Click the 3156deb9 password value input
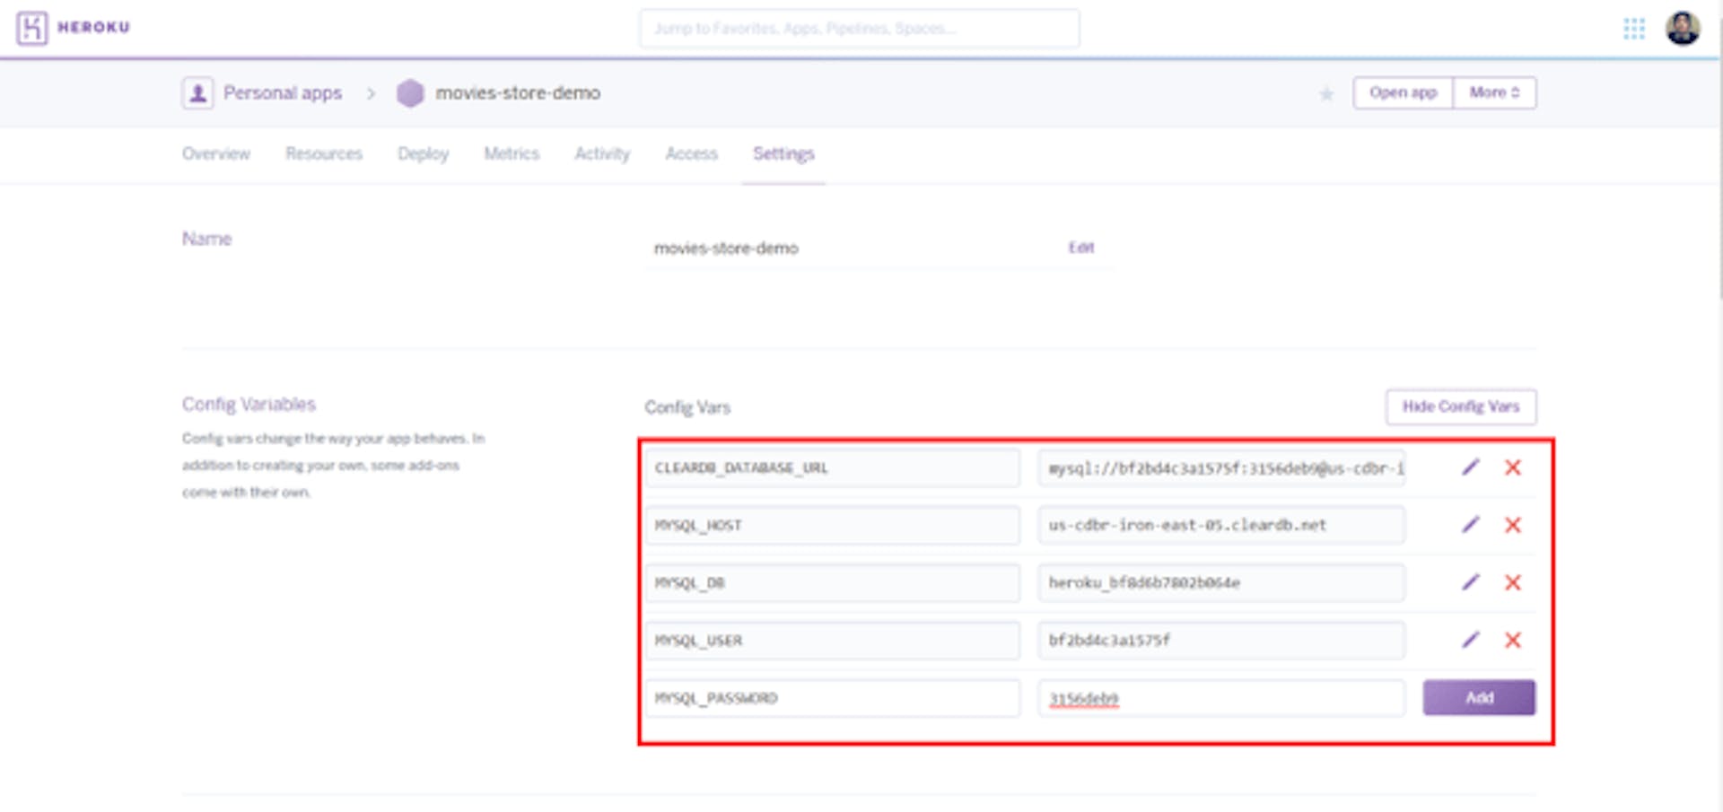Image resolution: width=1723 pixels, height=812 pixels. tap(1221, 697)
